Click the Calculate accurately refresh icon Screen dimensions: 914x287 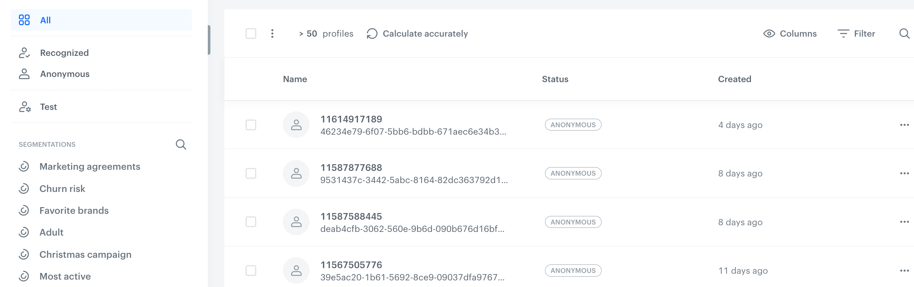pyautogui.click(x=371, y=34)
